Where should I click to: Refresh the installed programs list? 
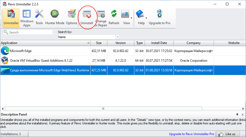tap(114, 18)
